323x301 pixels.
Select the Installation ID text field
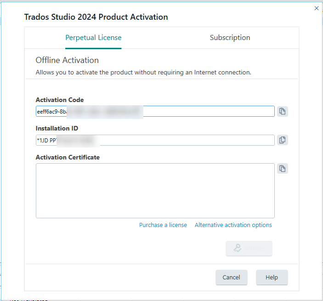(x=155, y=140)
